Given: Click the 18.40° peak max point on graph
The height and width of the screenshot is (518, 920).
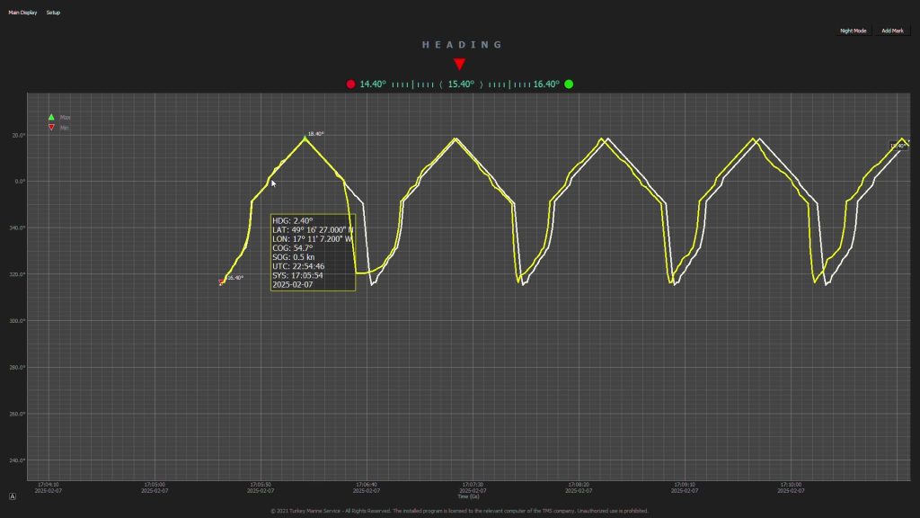Looking at the screenshot, I should [x=305, y=138].
